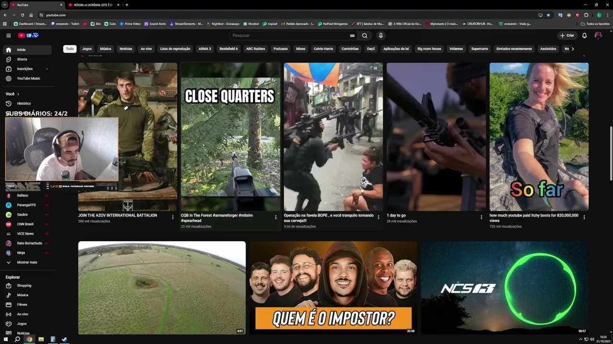Open the notifications bell
Image resolution: width=613 pixels, height=344 pixels.
pos(584,35)
